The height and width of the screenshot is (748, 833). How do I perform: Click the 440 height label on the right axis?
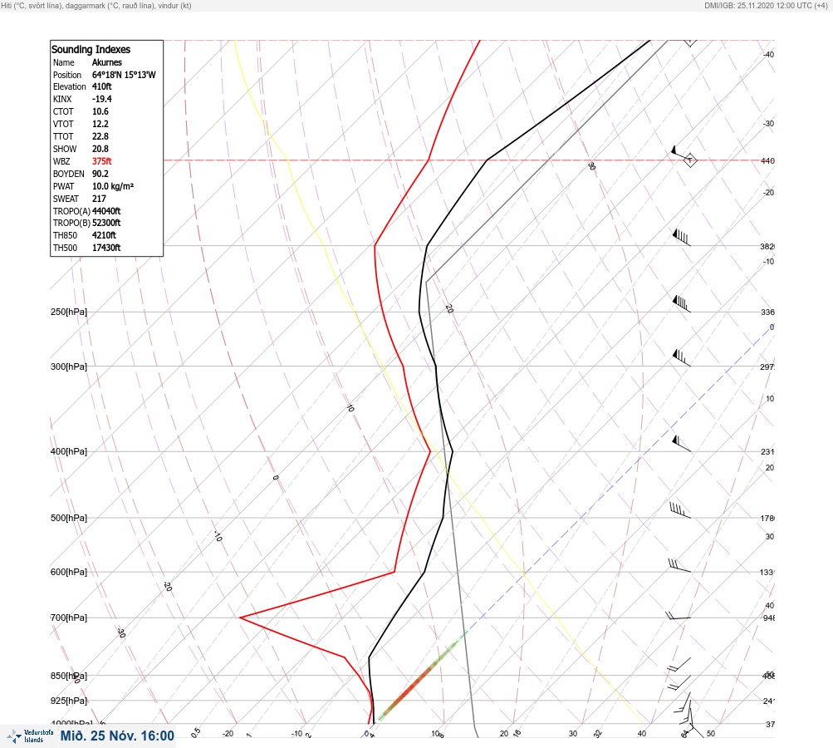(x=767, y=160)
